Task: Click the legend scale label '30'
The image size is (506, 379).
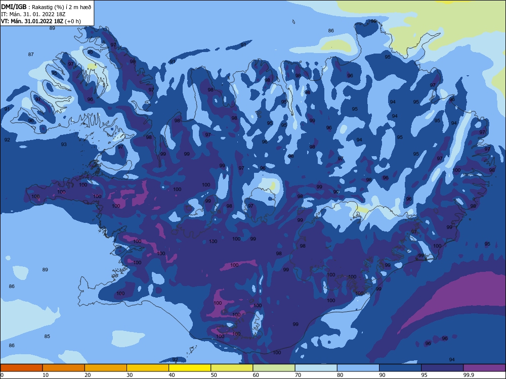Action: coord(130,375)
